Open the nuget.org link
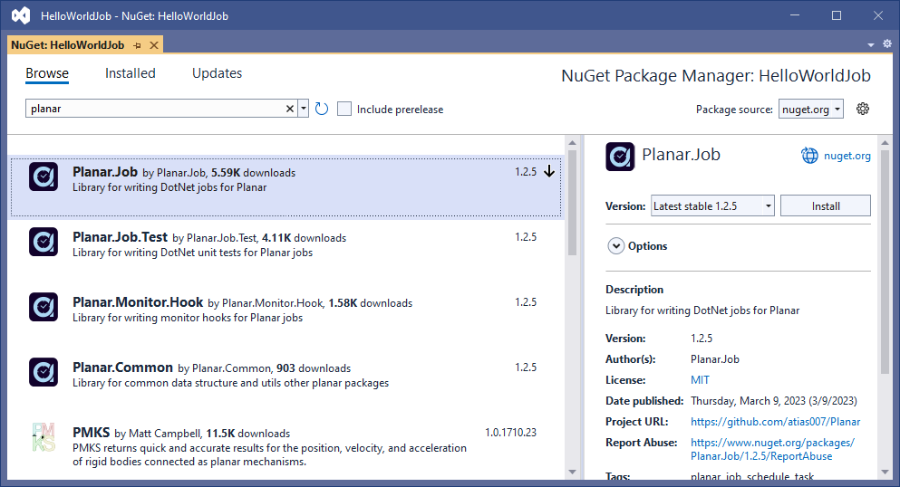 point(847,156)
